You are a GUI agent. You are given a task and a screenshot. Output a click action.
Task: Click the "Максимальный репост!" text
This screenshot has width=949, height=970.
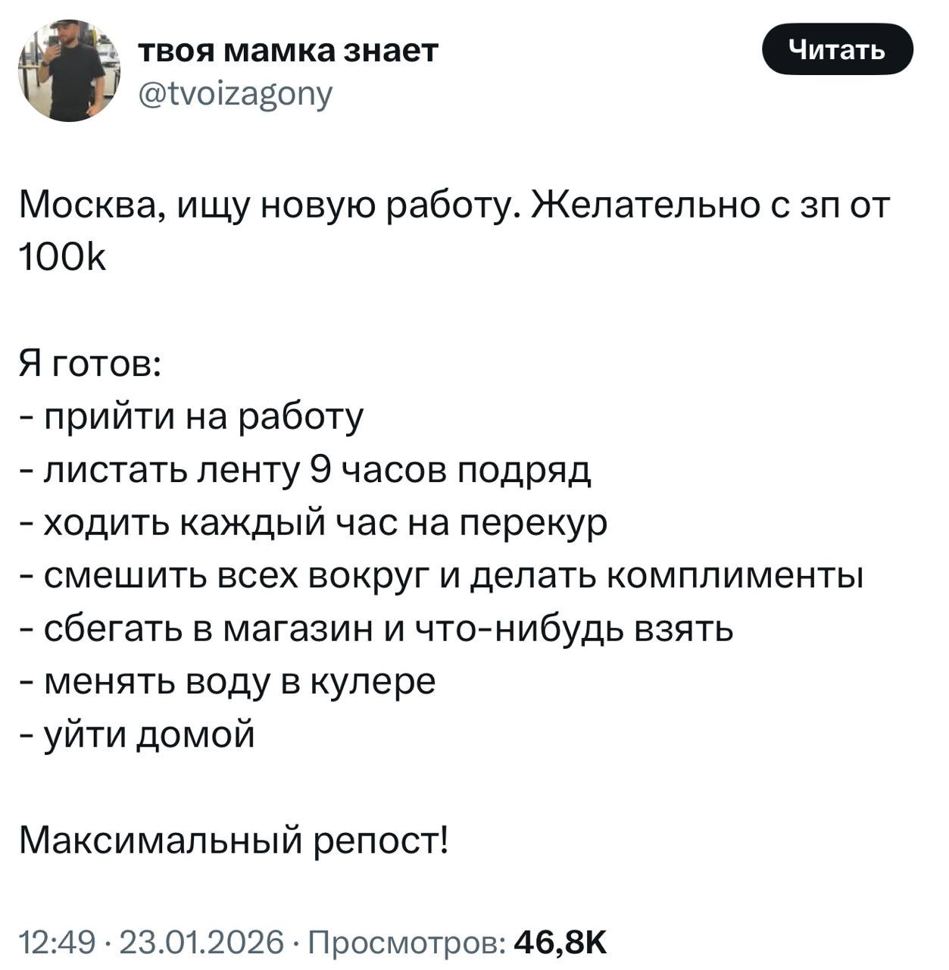point(233,840)
